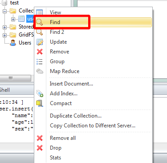This screenshot has width=167, height=163.
Task: Choose Find from the context menu
Action: (94, 22)
